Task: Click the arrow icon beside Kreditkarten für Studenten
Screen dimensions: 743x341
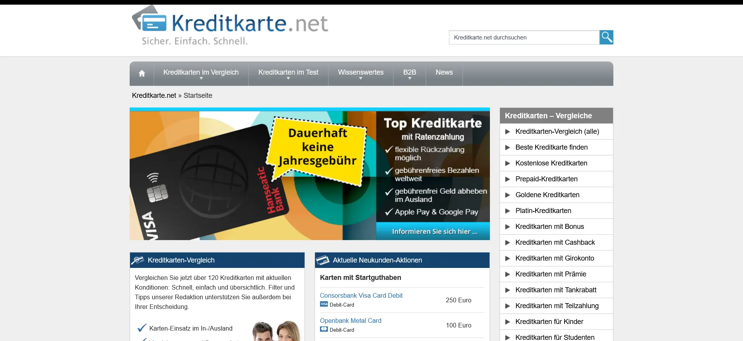Action: click(508, 338)
